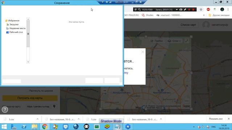
Task: Open Недавние места in the sidebar
Action: tap(16, 28)
